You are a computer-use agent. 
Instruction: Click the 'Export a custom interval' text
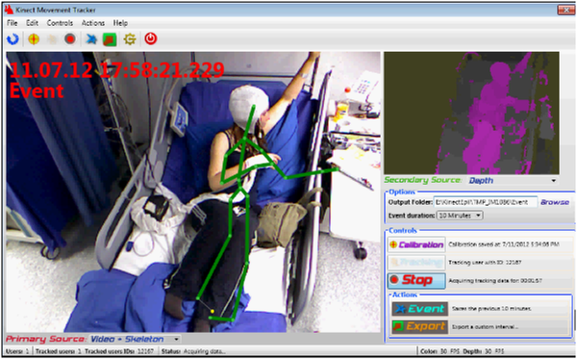[x=485, y=326]
